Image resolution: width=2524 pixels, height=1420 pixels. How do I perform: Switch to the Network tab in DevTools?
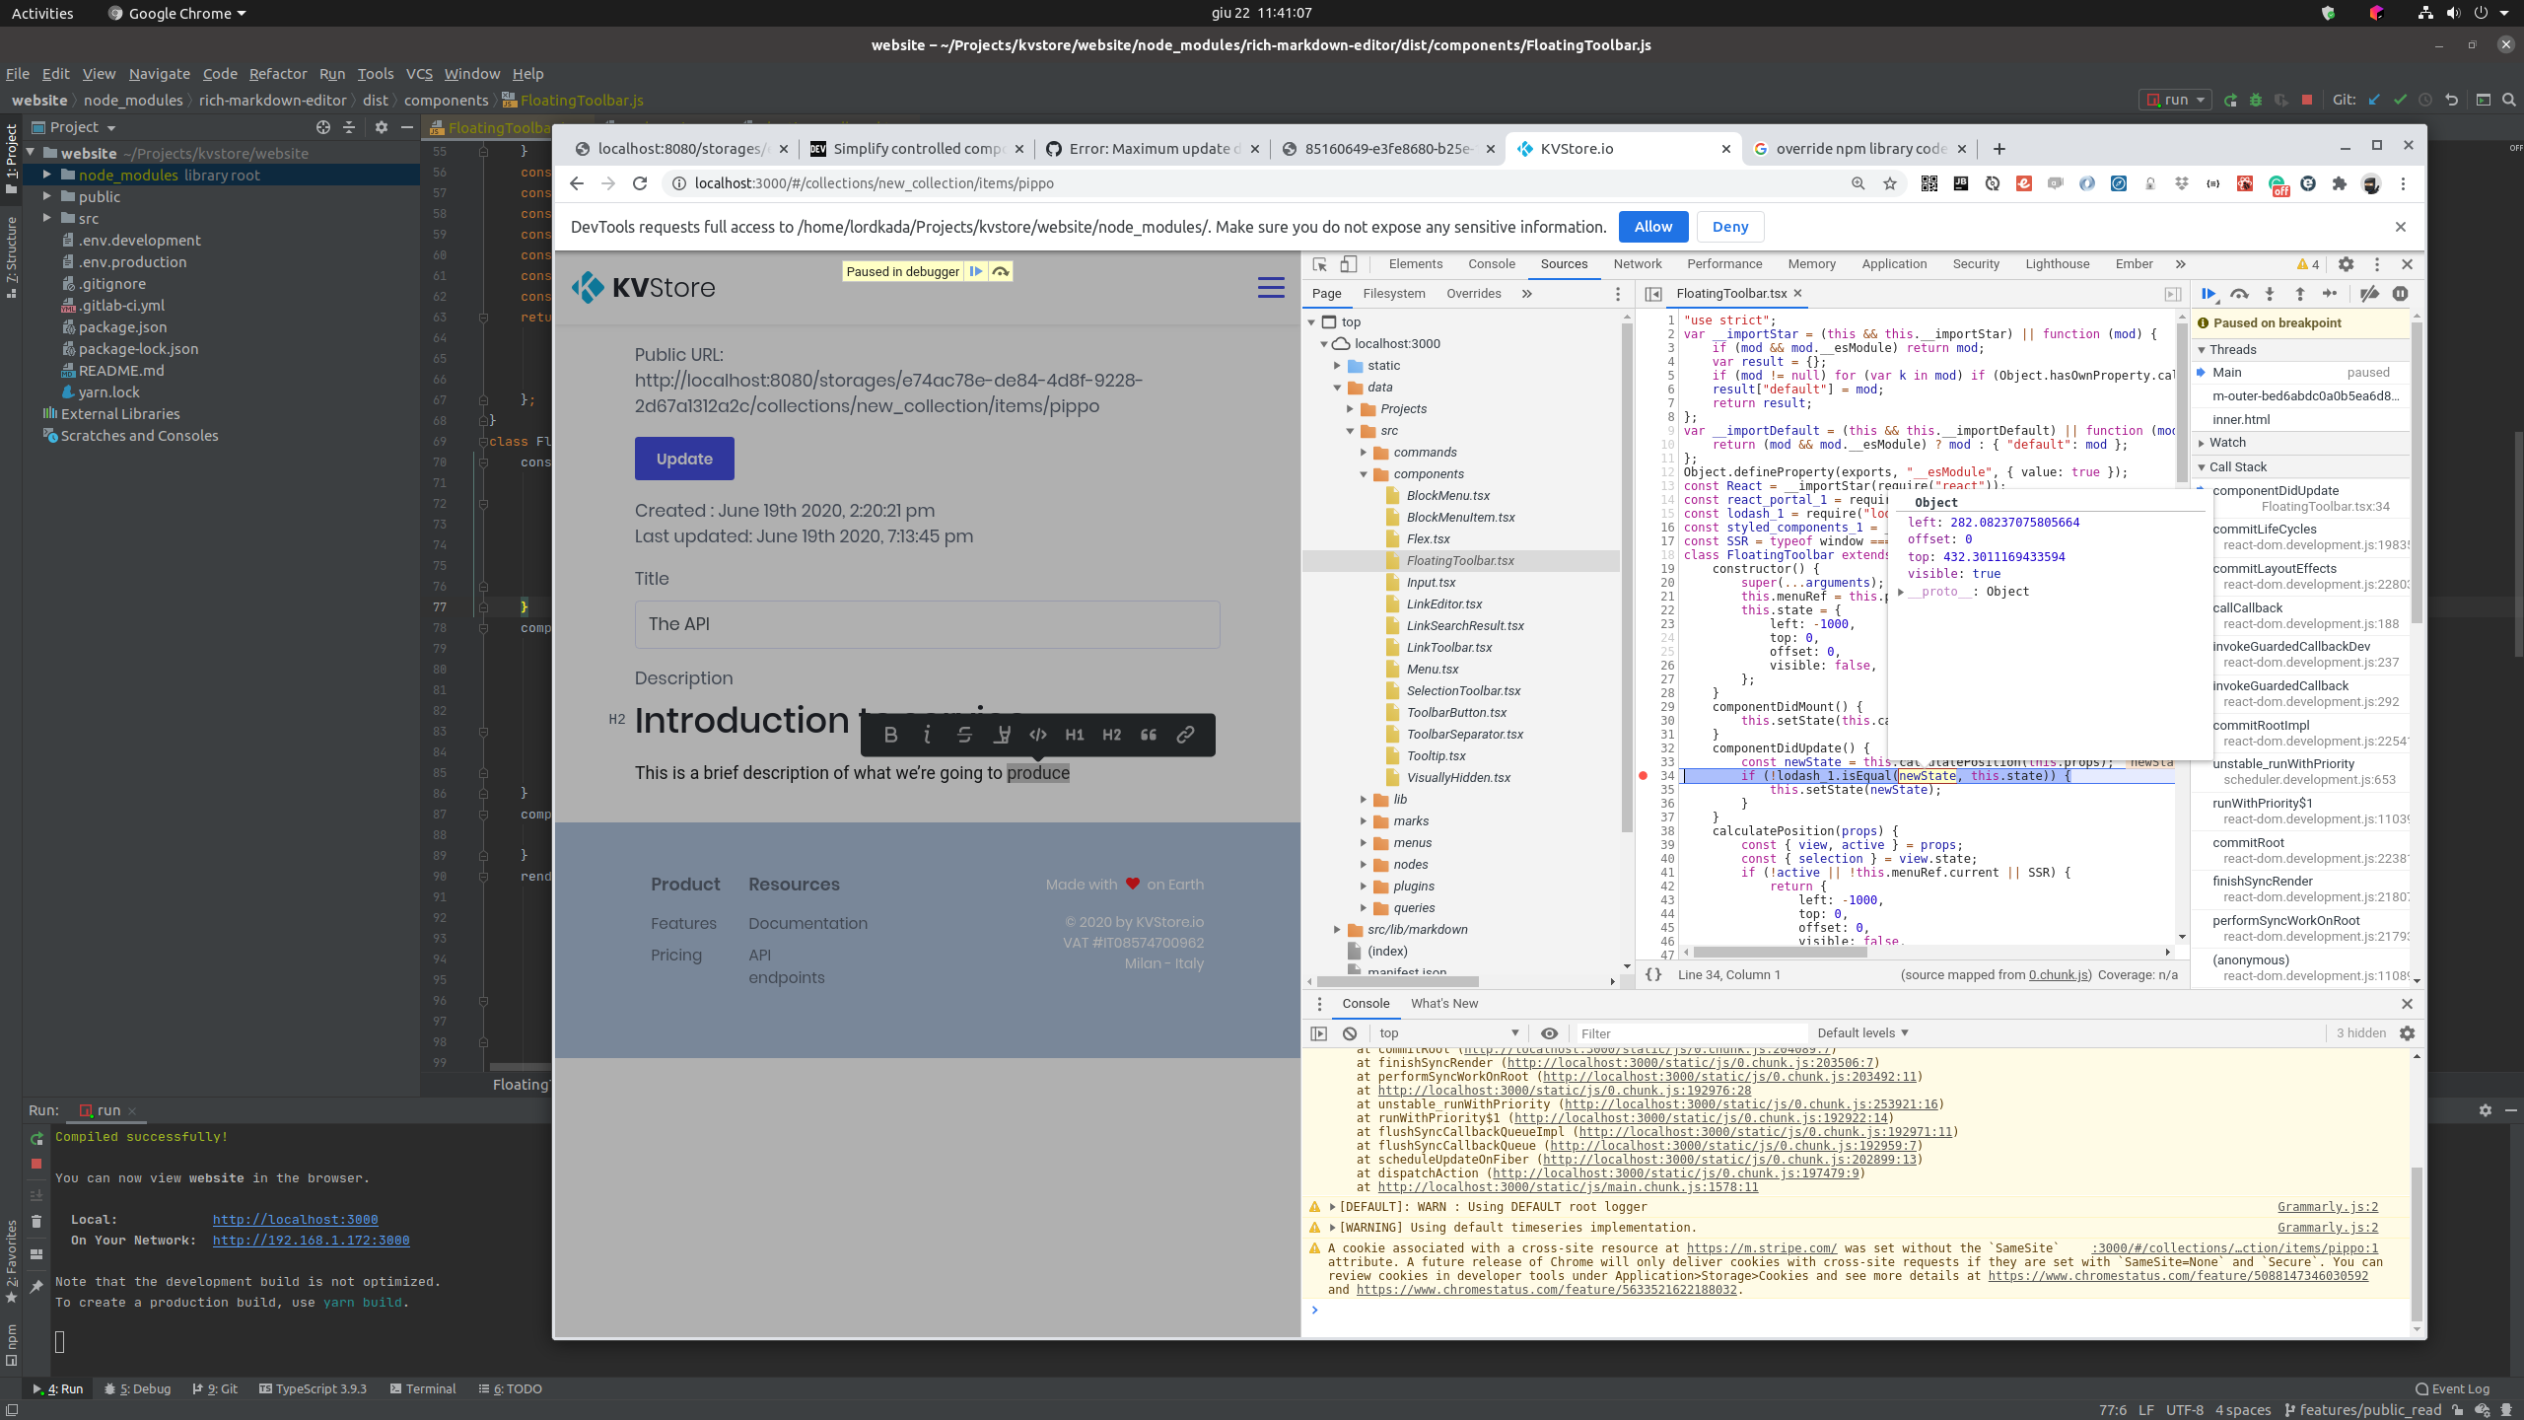(x=1637, y=264)
